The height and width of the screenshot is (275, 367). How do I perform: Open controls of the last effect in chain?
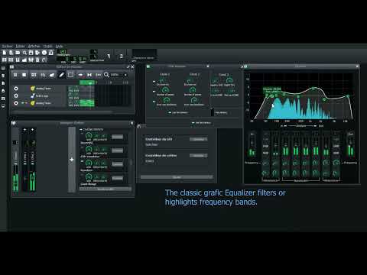tap(118, 178)
